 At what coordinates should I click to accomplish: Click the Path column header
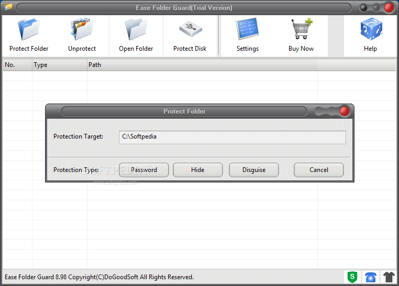point(202,65)
